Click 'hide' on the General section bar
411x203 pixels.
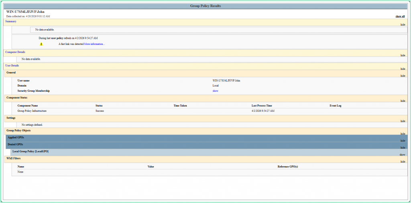tap(403, 75)
